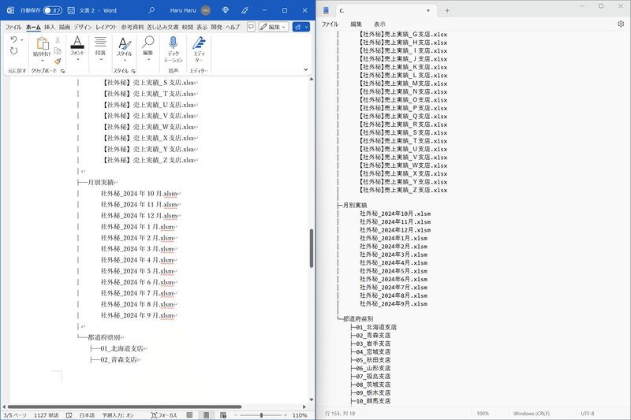Click the Word horizontal scrollbar thumb
The width and height of the screenshot is (631, 420).
(x=125, y=407)
